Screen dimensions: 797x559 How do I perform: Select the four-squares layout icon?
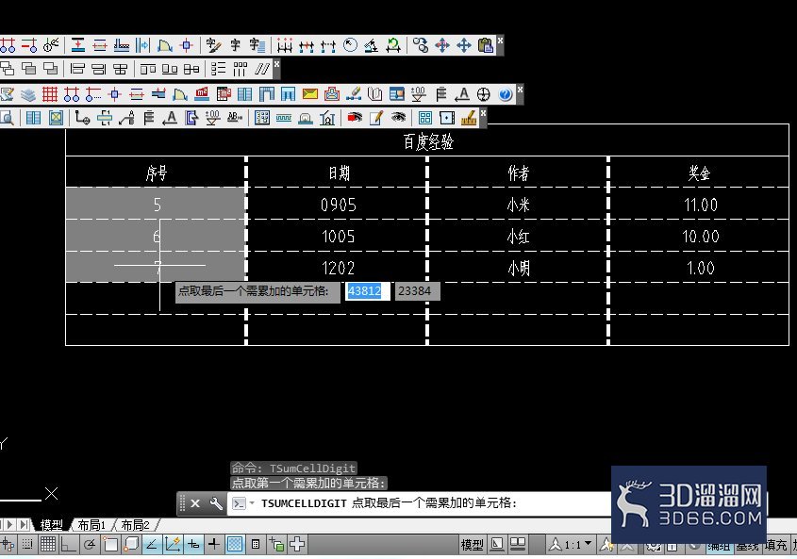425,118
